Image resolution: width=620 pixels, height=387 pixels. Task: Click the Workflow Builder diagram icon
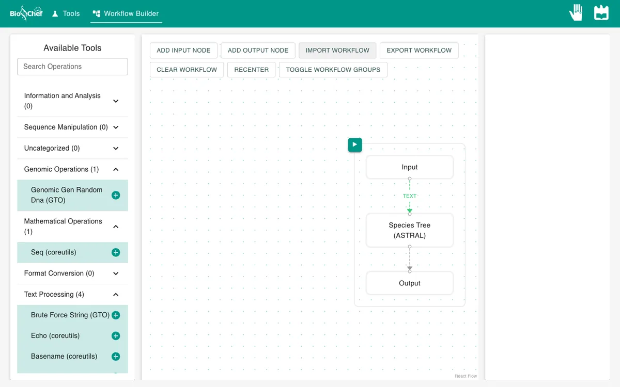coord(97,14)
